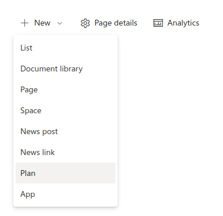Collapse the New dropdown chevron
223x216 pixels.
[60, 23]
